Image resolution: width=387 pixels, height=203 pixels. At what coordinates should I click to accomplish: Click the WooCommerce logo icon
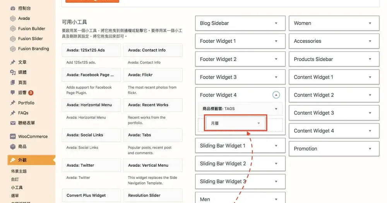pos(13,136)
